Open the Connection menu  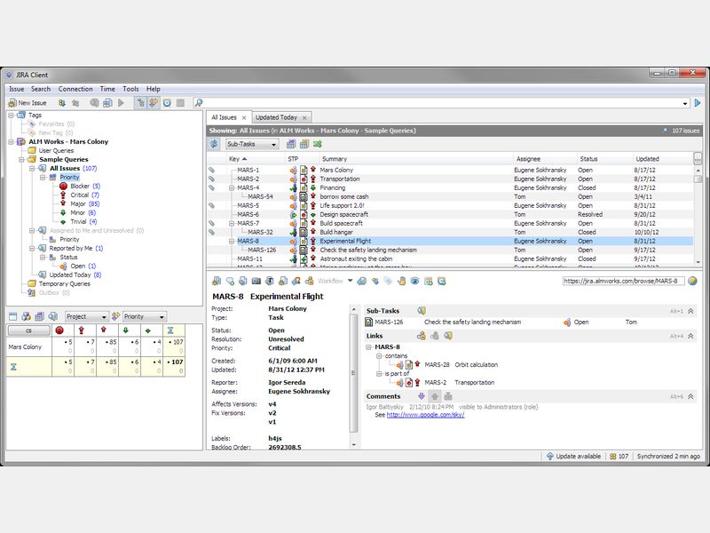[75, 89]
